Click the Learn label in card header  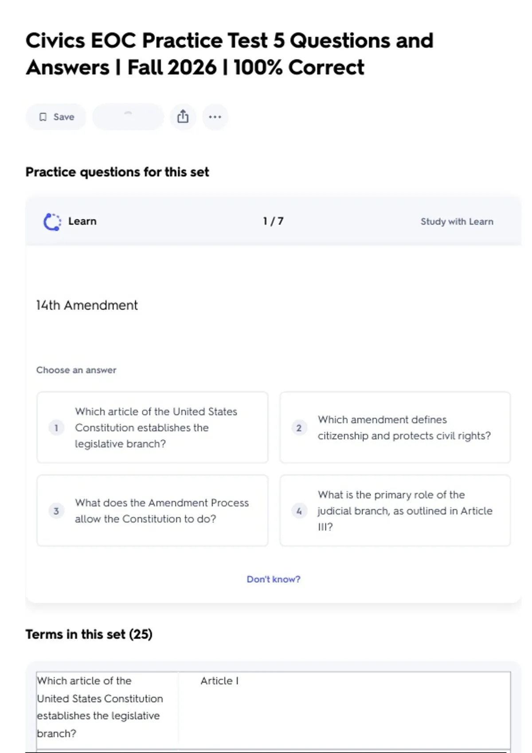point(82,221)
